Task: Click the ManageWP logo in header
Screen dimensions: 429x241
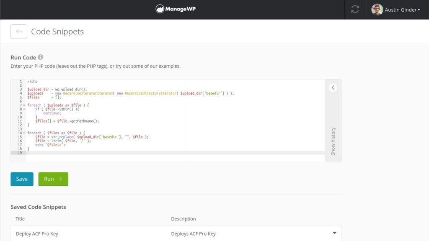Action: pyautogui.click(x=176, y=9)
